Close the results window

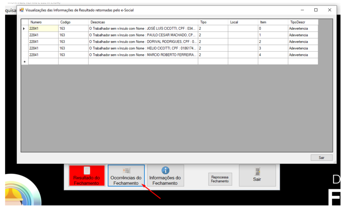pos(330,10)
